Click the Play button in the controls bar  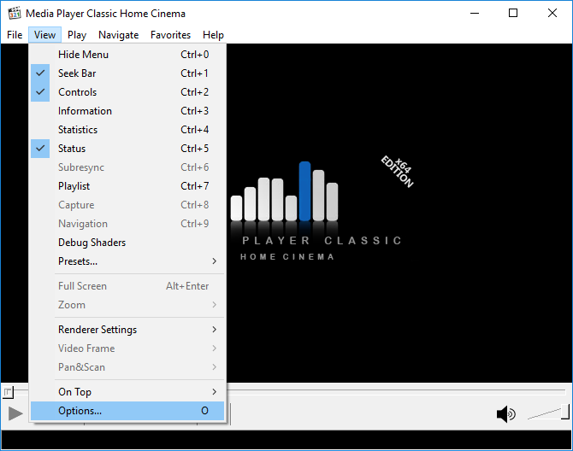coord(15,413)
